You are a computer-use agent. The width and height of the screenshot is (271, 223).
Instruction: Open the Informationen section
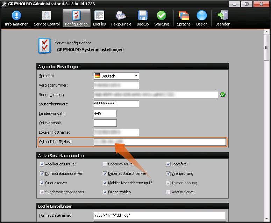click(x=16, y=18)
